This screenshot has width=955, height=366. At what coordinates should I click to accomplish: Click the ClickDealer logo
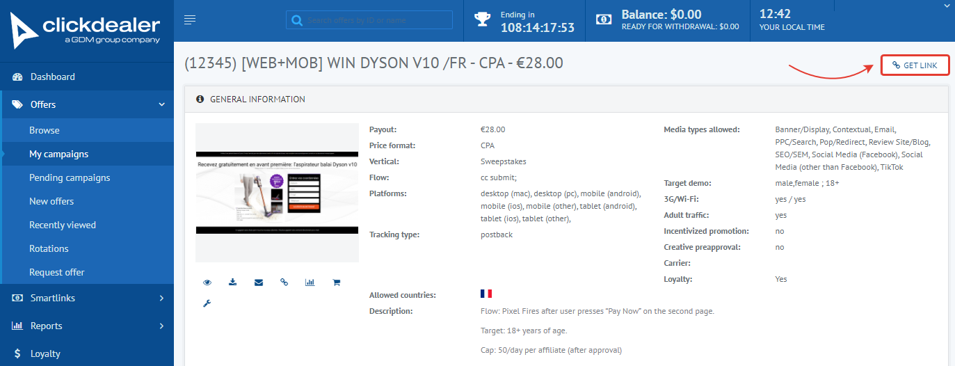pos(85,31)
